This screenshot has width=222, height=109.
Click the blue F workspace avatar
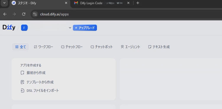pos(24,28)
